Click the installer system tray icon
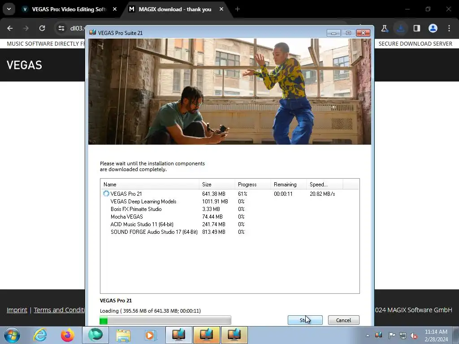Image resolution: width=459 pixels, height=344 pixels. (x=378, y=335)
